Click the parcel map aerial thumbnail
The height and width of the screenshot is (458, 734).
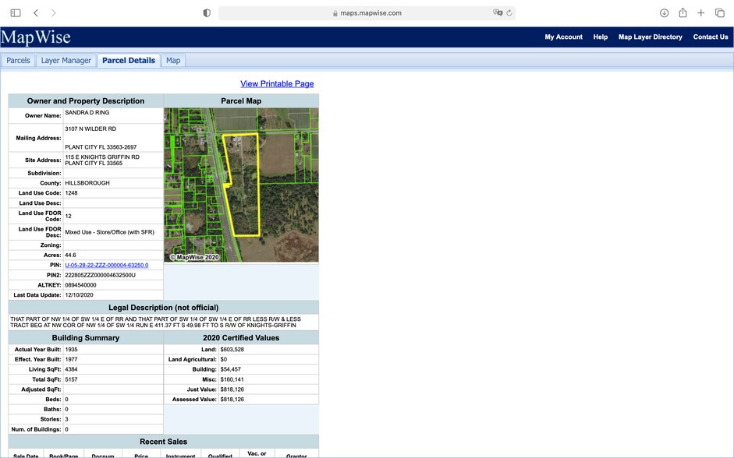240,184
